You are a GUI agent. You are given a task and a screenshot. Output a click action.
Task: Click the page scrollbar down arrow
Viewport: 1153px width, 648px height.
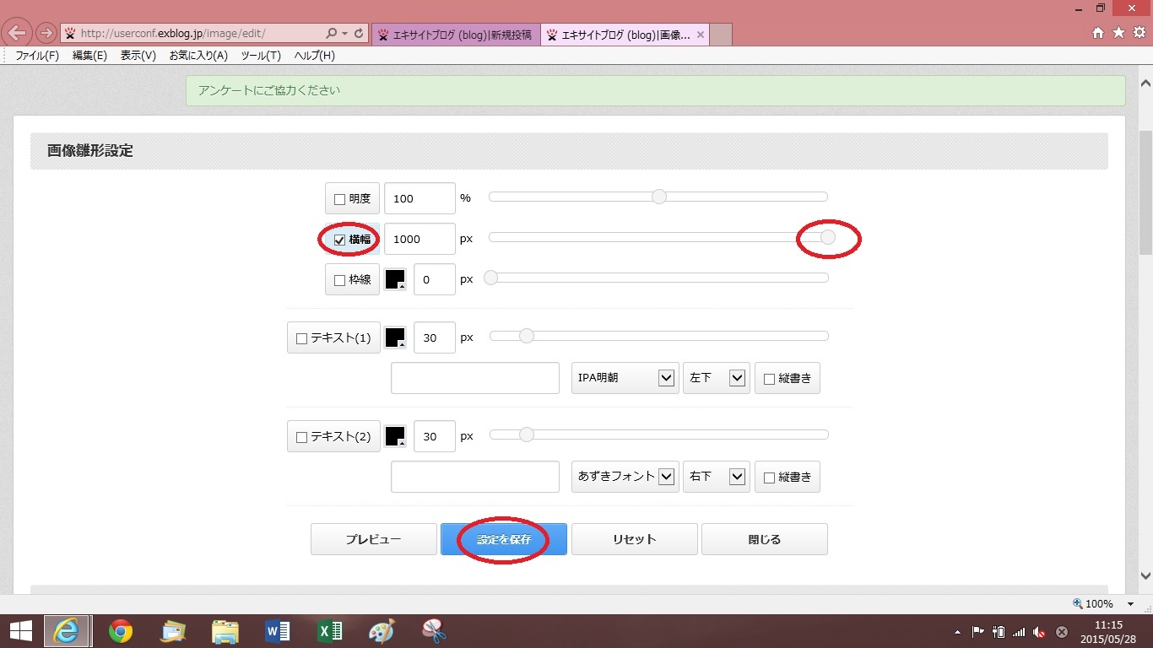pyautogui.click(x=1145, y=576)
